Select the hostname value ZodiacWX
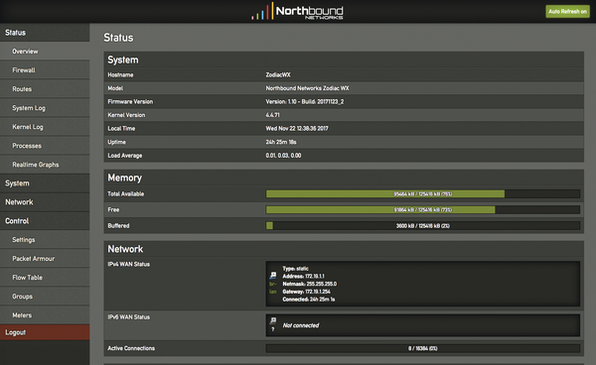This screenshot has width=596, height=365. 278,74
